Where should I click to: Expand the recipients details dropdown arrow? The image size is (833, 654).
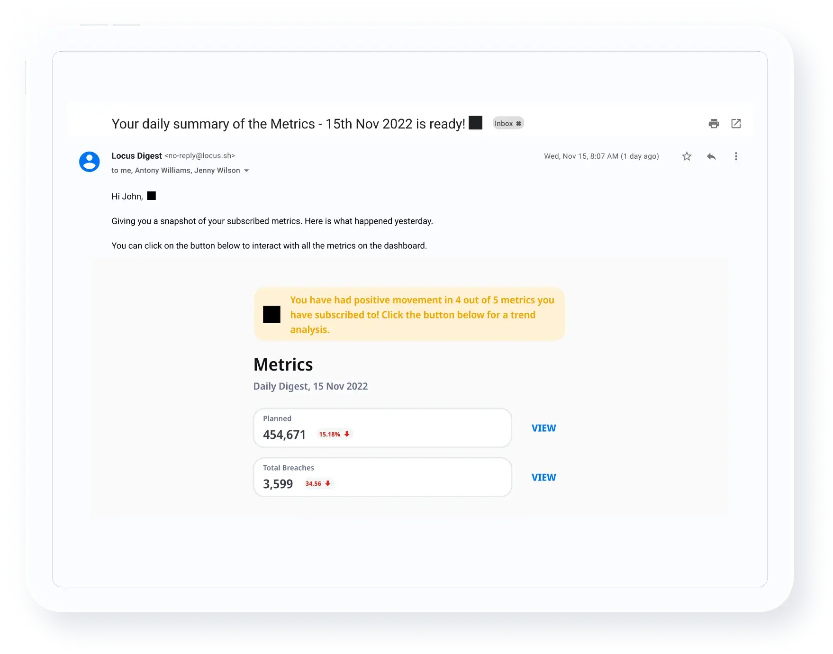246,171
